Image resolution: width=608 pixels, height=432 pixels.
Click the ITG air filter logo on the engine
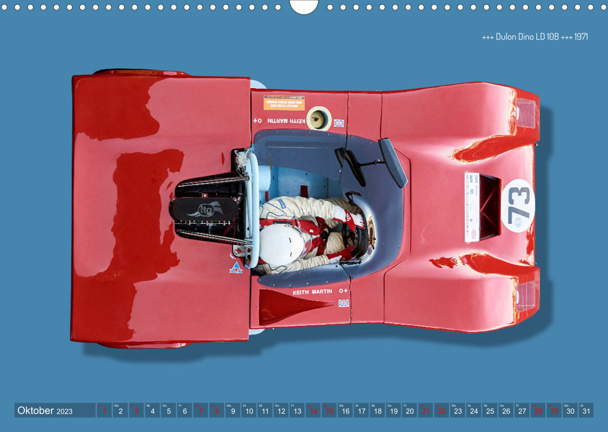(x=205, y=209)
